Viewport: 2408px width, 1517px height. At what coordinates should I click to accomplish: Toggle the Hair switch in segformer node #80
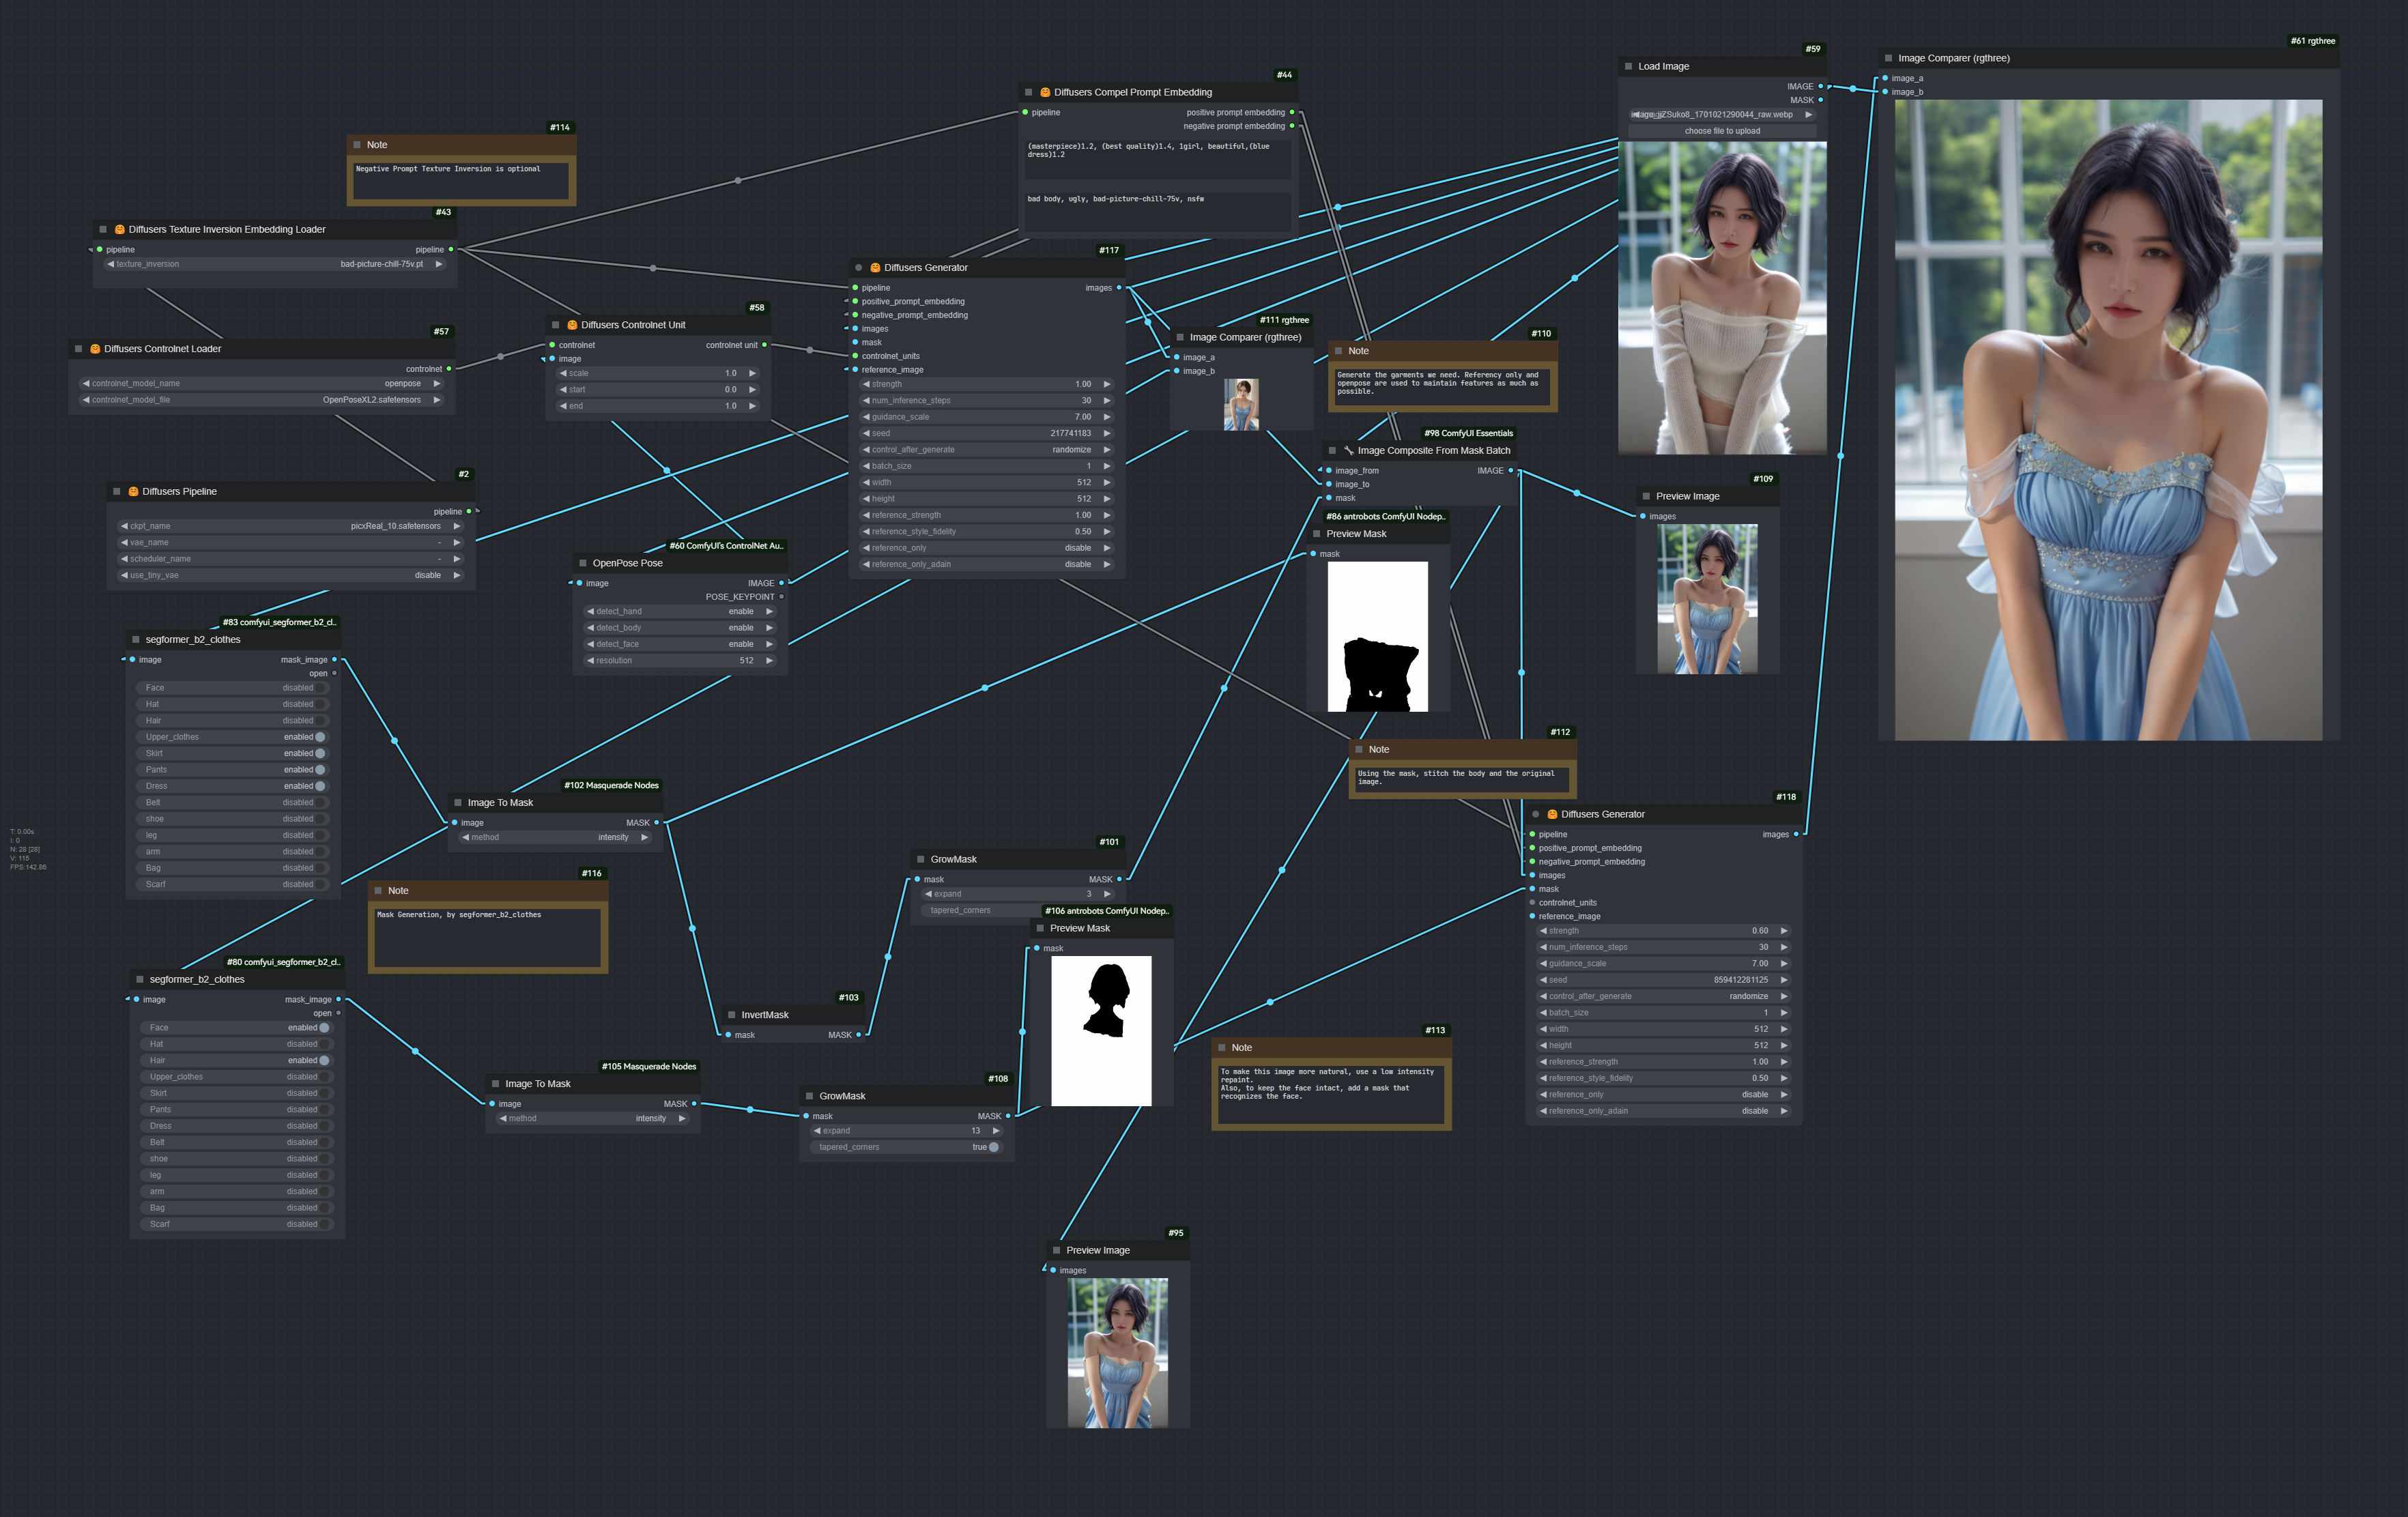tap(324, 1060)
